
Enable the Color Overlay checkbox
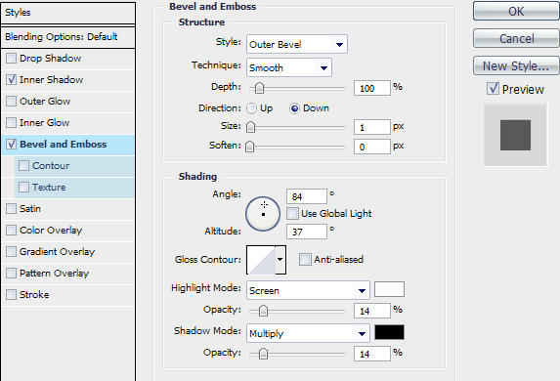click(12, 230)
